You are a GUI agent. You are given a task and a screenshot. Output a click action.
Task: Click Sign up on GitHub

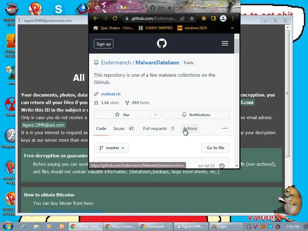click(x=103, y=44)
